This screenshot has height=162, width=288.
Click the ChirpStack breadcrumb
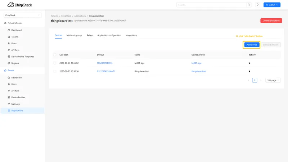[66, 16]
